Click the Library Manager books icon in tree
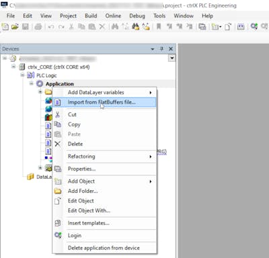 click(48, 117)
